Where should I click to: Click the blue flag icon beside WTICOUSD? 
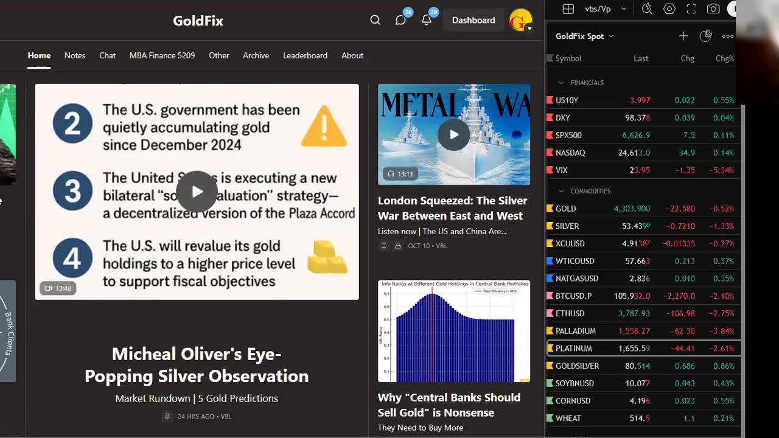tap(550, 261)
